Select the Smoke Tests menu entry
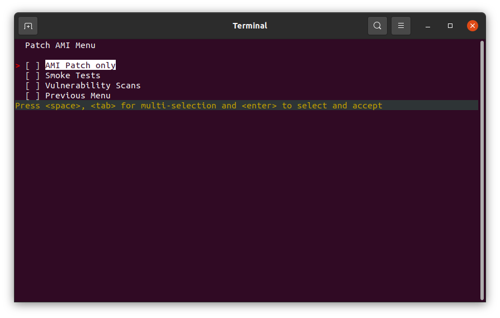 73,75
